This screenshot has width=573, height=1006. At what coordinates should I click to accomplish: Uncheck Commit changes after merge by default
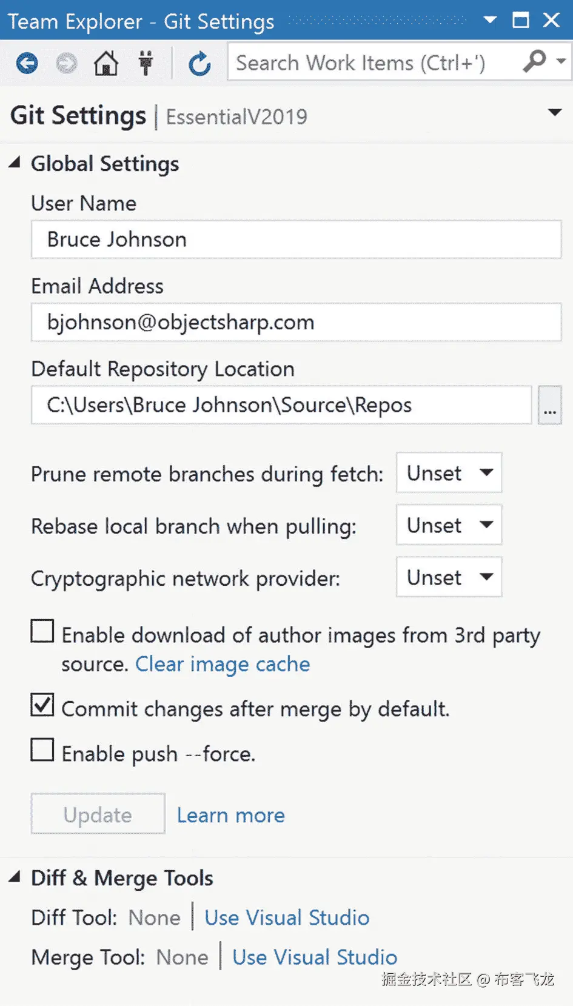point(42,705)
